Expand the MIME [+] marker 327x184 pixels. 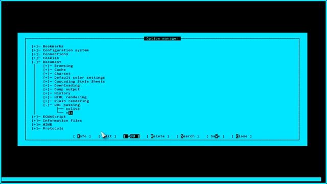[35, 125]
